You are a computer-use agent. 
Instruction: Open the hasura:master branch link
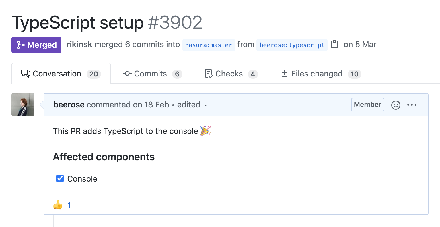click(x=209, y=45)
